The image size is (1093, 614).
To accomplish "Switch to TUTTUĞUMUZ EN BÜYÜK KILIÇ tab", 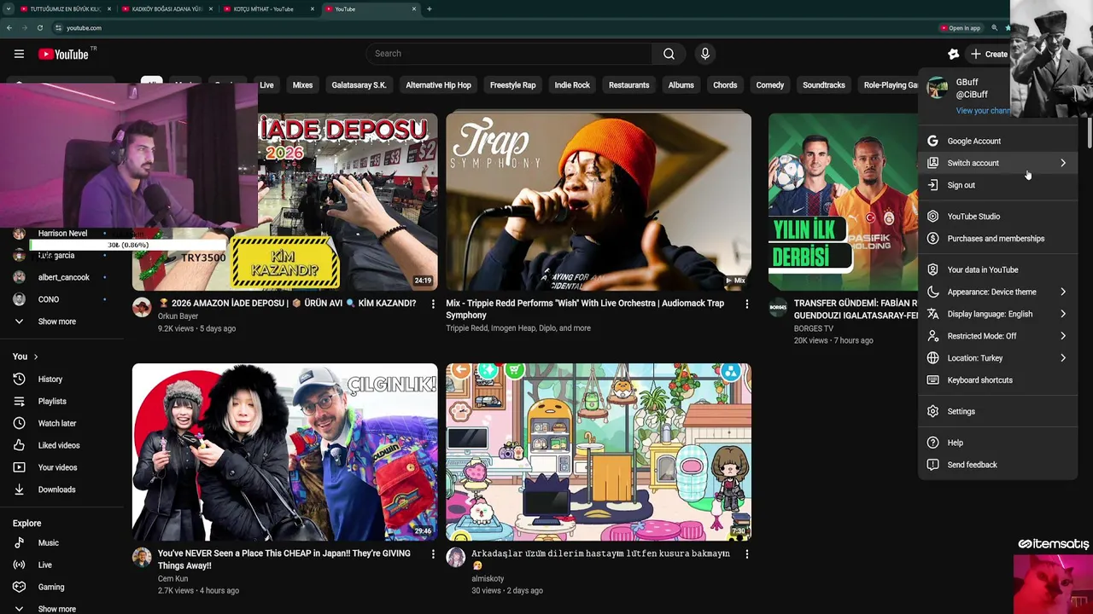I will pos(67,9).
